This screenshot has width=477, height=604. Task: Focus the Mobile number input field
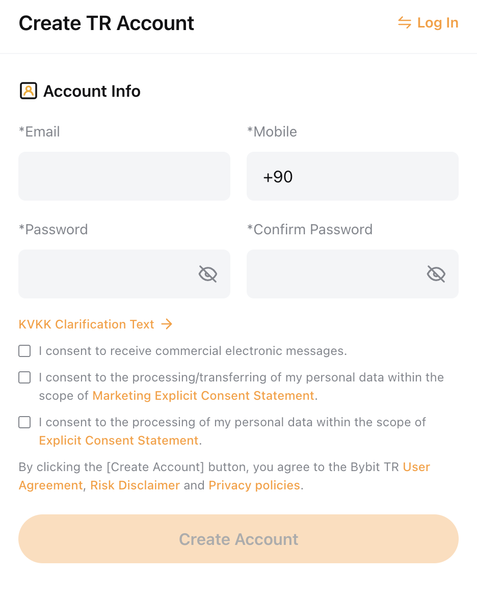point(353,176)
